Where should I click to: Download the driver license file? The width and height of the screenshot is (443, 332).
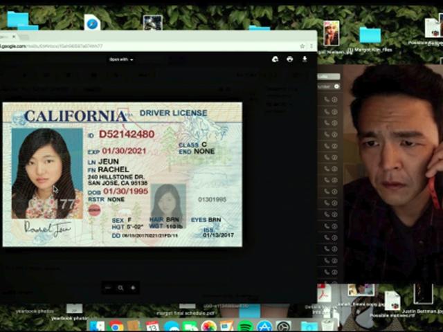(x=305, y=59)
